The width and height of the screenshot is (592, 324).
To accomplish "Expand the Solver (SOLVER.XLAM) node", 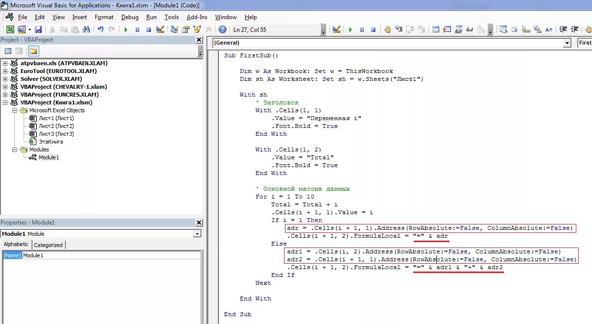I will [5, 79].
